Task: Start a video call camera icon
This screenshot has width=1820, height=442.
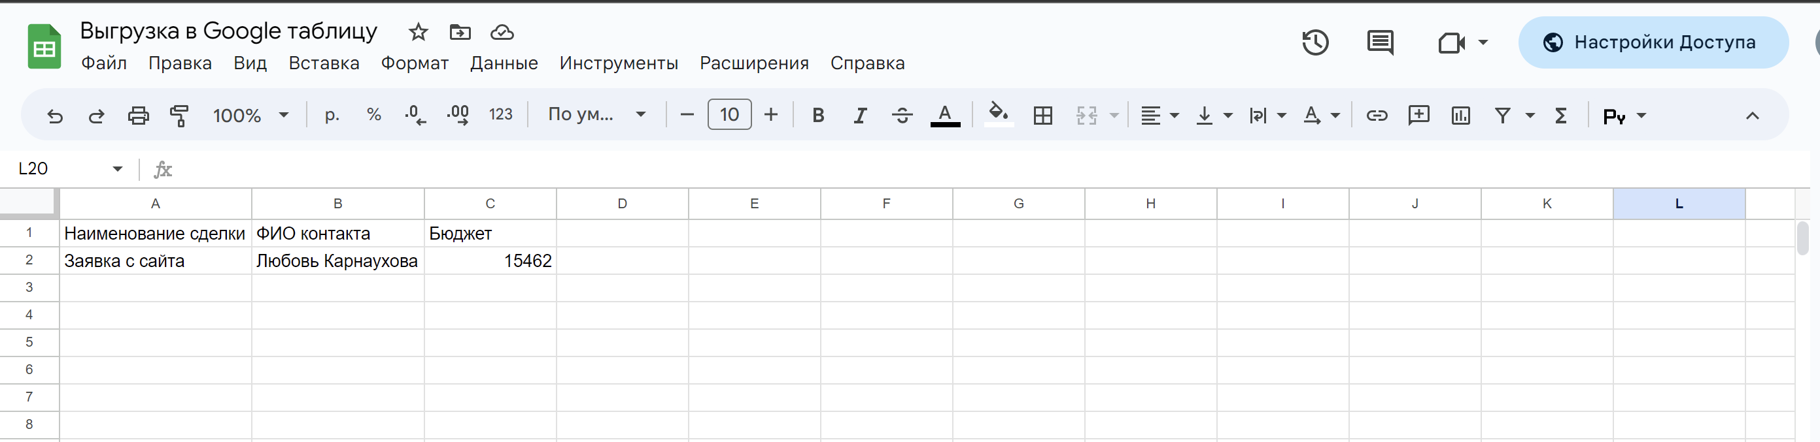Action: [1451, 43]
